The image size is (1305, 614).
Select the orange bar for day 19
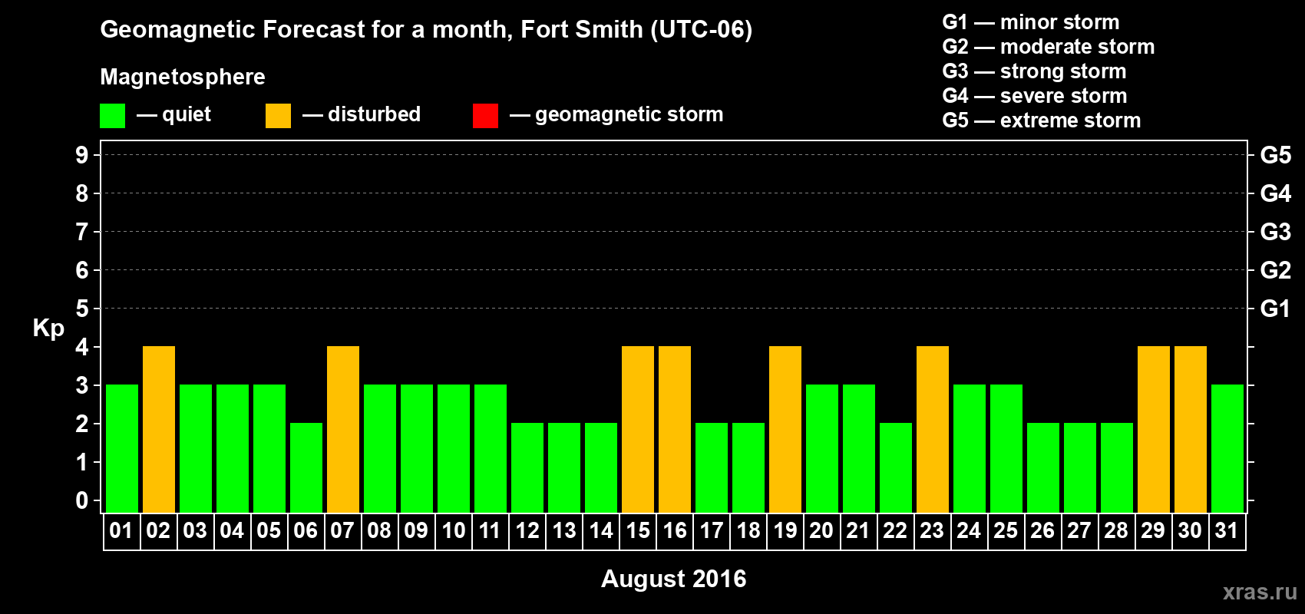[x=785, y=430]
